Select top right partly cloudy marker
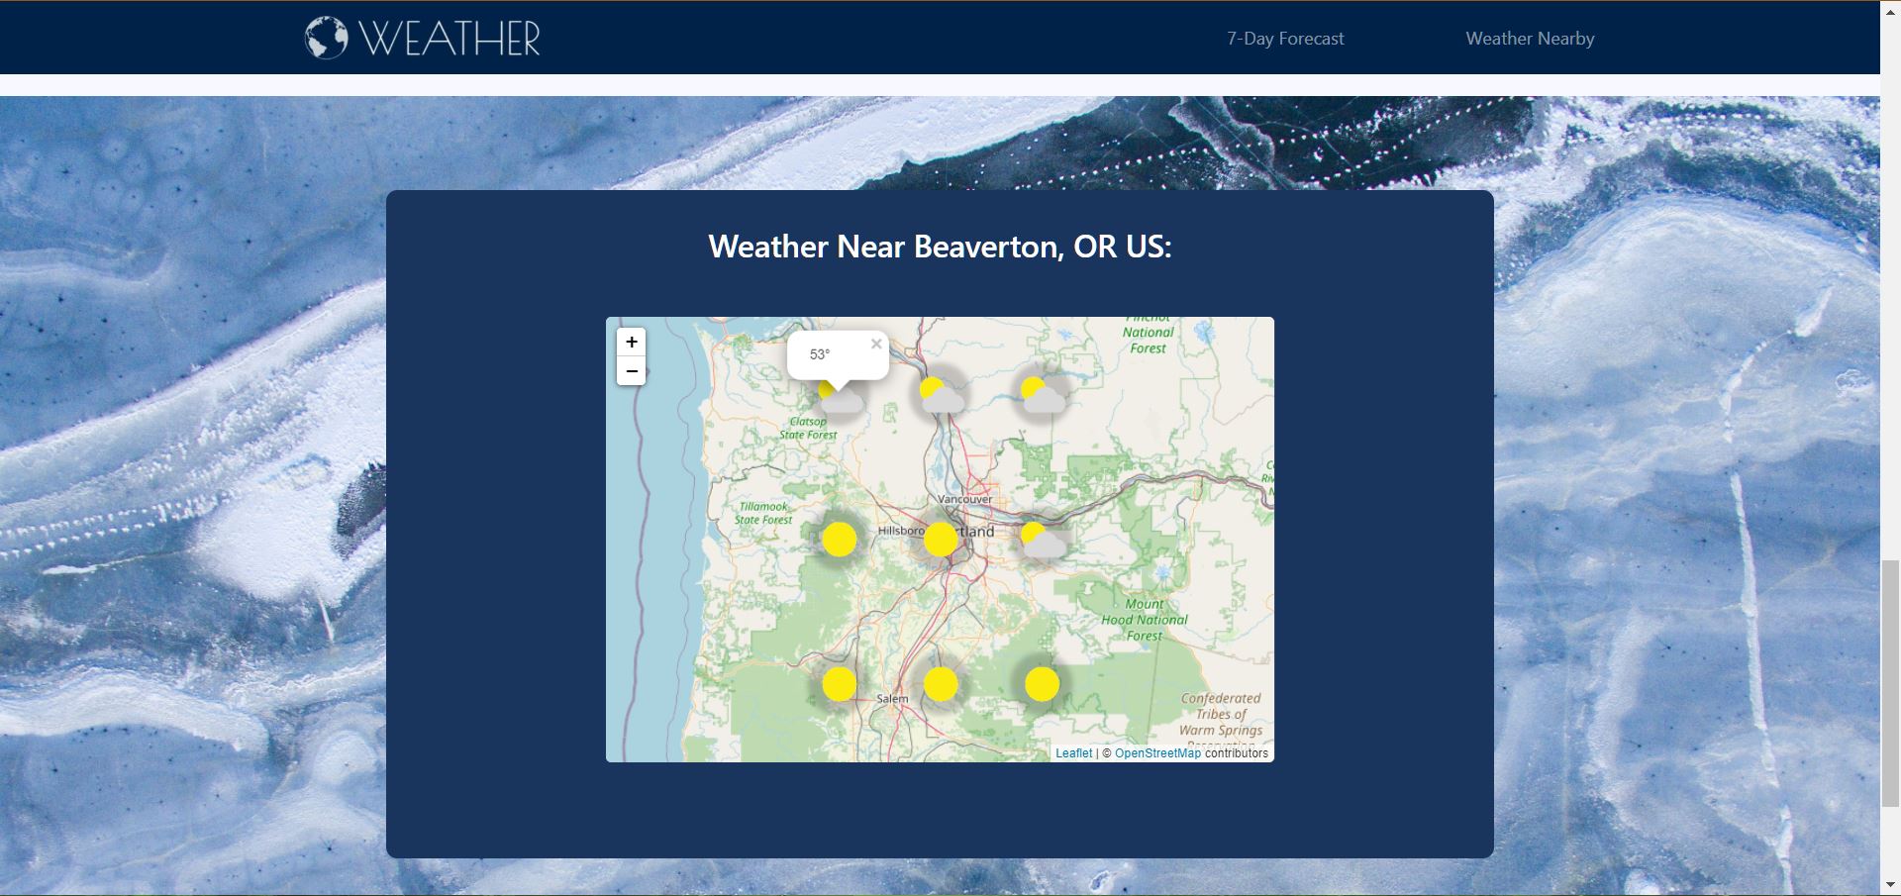The height and width of the screenshot is (896, 1901). (x=1043, y=394)
